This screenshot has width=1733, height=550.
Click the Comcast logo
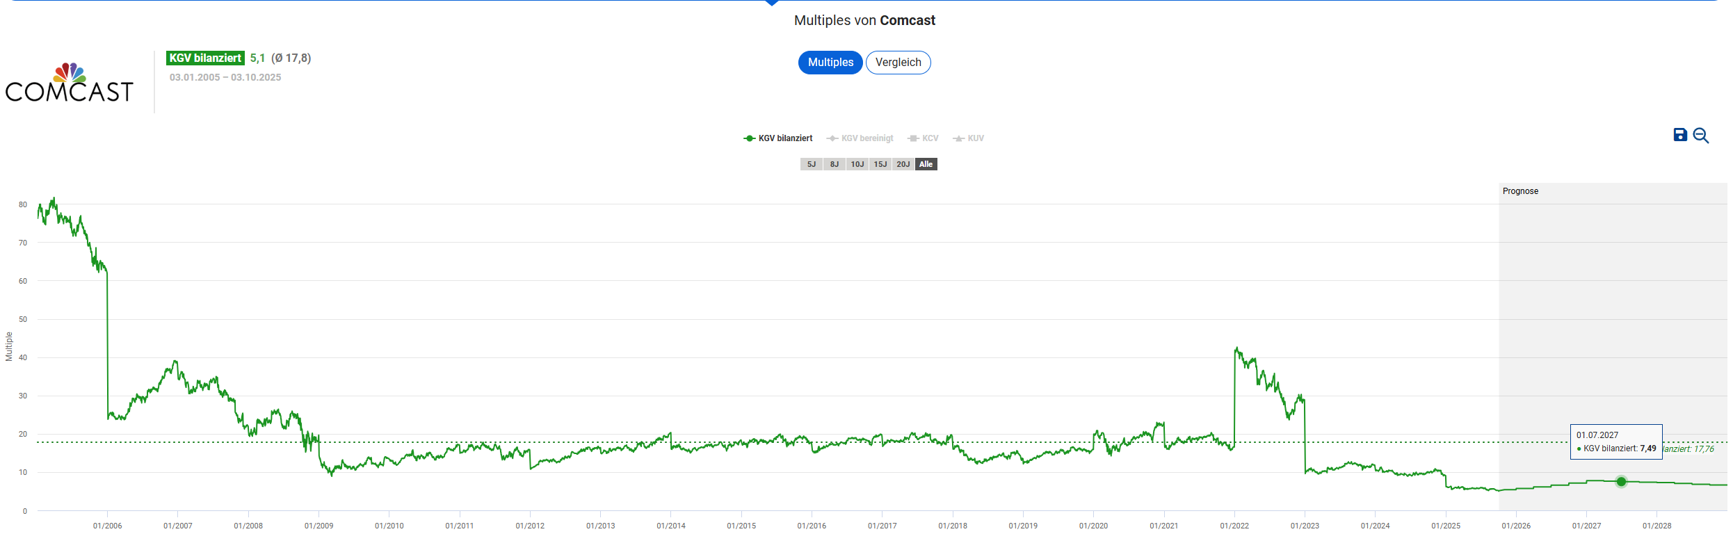pyautogui.click(x=70, y=83)
